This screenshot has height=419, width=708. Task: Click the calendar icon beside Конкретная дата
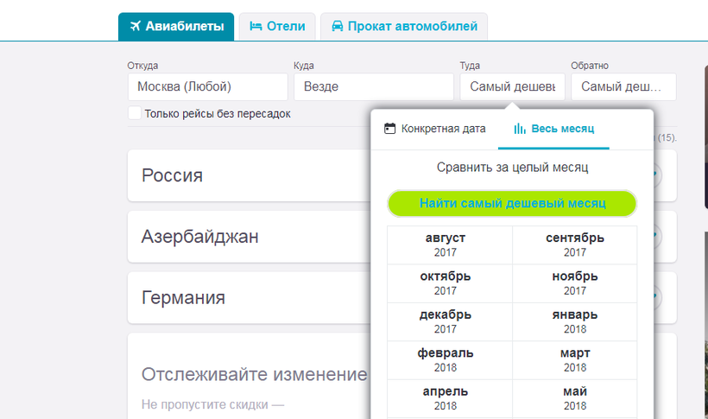coord(390,129)
